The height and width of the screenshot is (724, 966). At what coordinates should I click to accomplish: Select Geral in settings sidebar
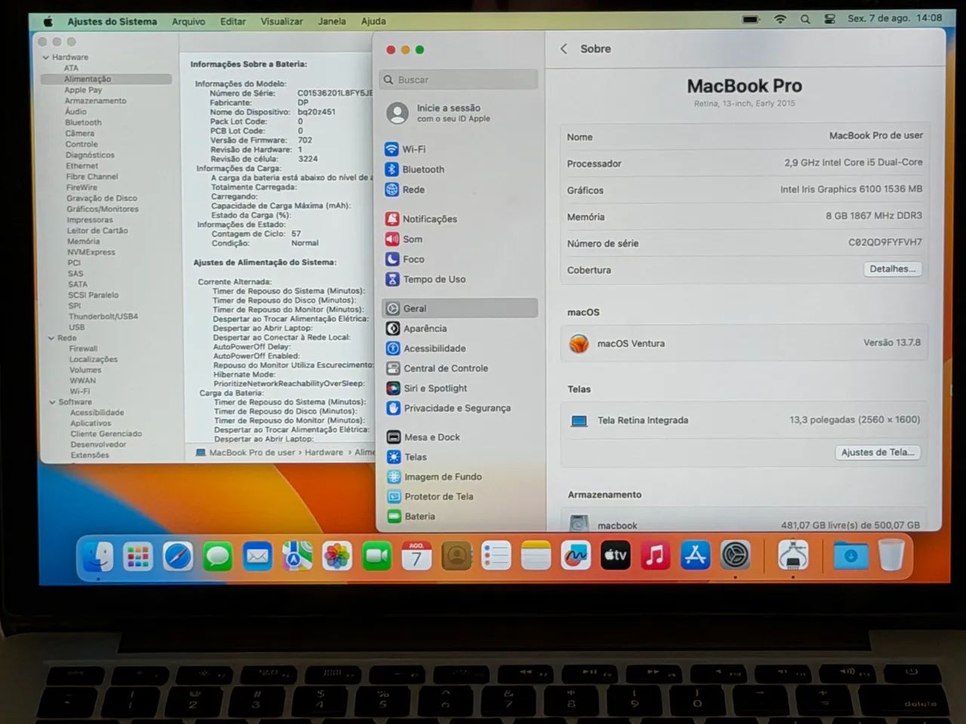click(460, 308)
